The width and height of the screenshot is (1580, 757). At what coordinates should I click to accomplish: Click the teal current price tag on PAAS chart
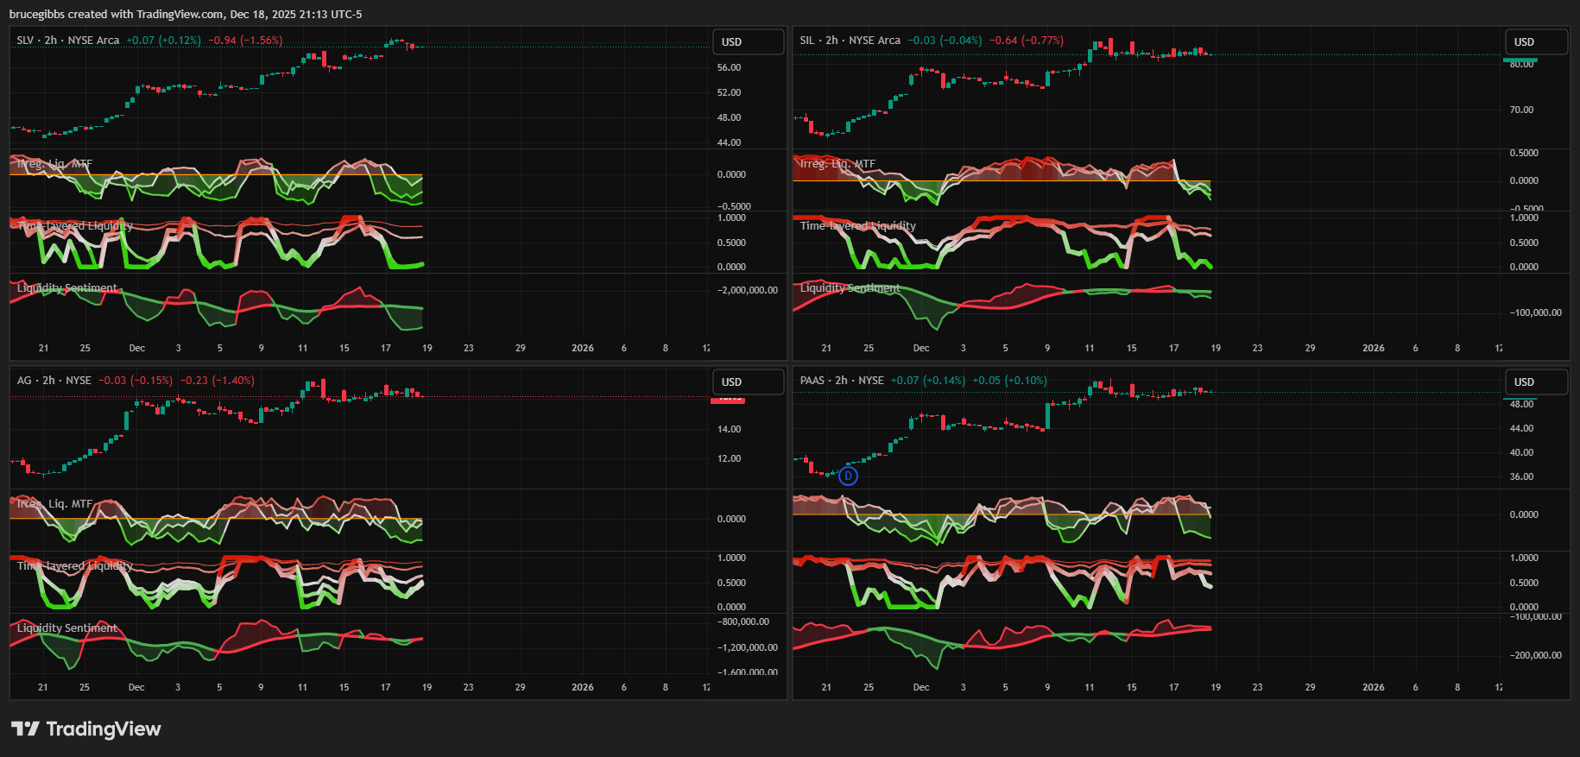click(1520, 400)
